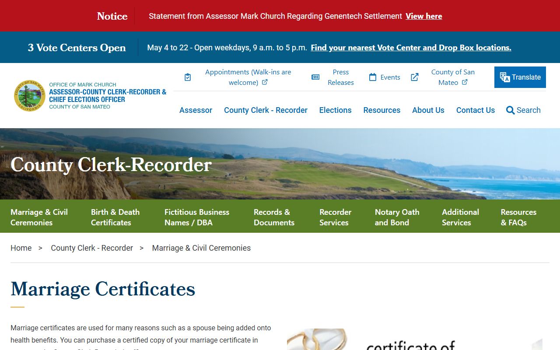Open Appointments (Walk-ins are welcome) link
The image size is (560, 350).
pos(248,77)
